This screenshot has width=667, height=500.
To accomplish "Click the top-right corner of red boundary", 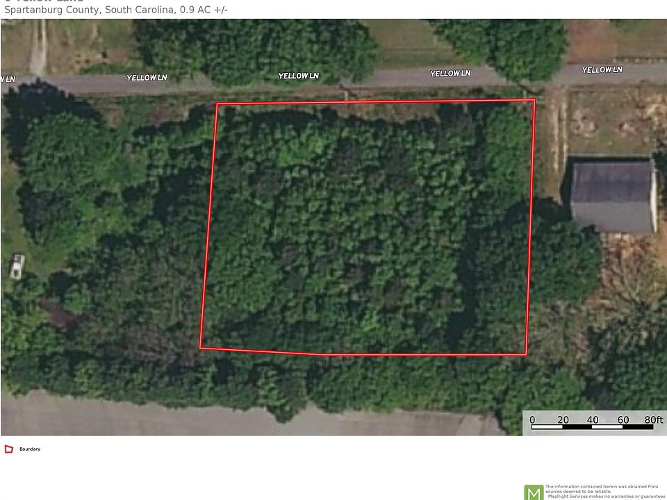I will (x=535, y=100).
